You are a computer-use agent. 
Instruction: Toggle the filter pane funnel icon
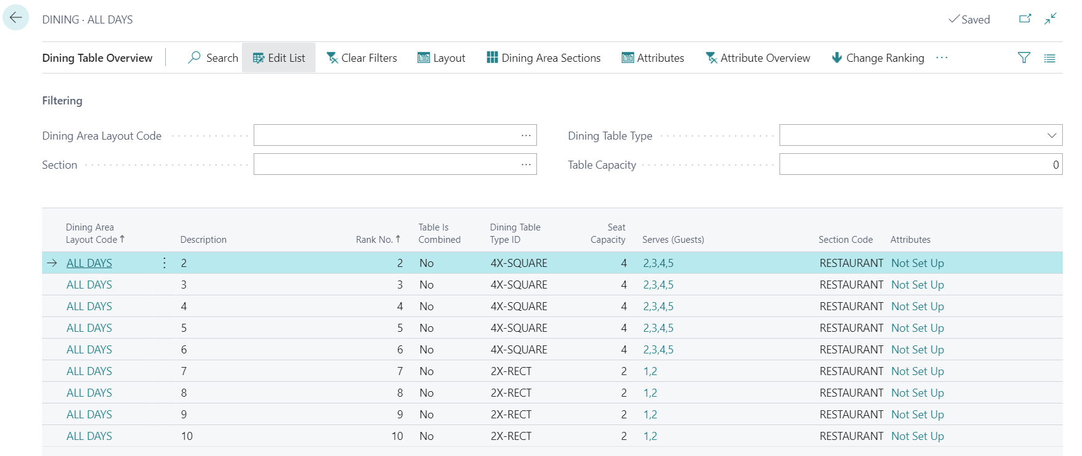click(1024, 57)
